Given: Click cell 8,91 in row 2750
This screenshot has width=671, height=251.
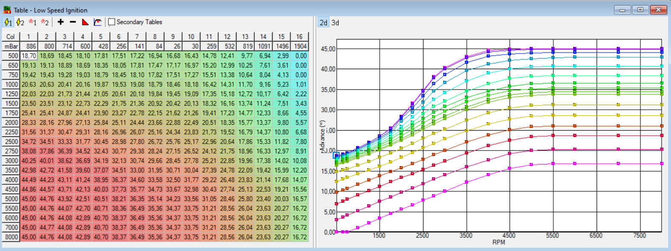Looking at the screenshot, I should [299, 151].
